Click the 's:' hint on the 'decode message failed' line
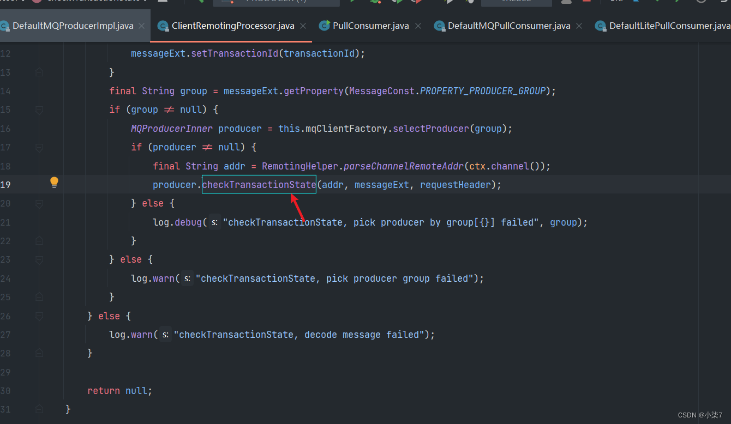Image resolution: width=731 pixels, height=424 pixels. (x=165, y=335)
